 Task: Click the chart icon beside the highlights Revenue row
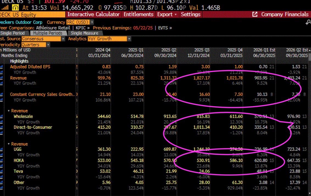(x=1, y=78)
